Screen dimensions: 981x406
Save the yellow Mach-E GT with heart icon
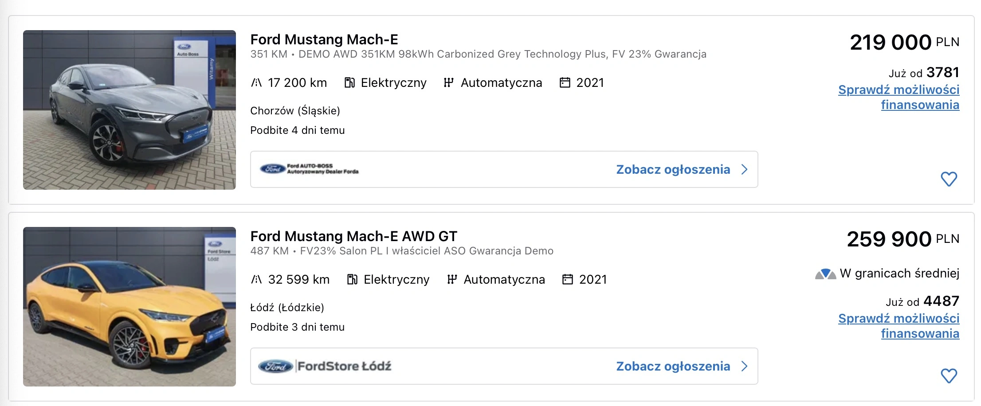tap(949, 376)
